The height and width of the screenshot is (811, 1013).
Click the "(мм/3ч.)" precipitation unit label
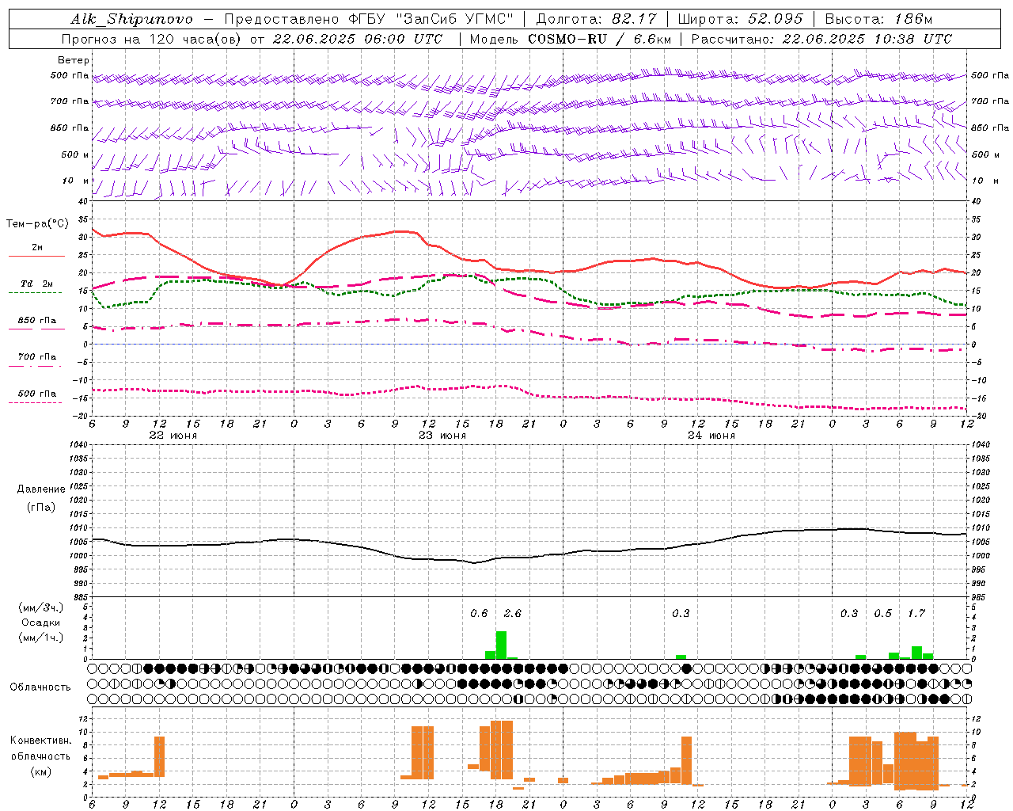41,607
